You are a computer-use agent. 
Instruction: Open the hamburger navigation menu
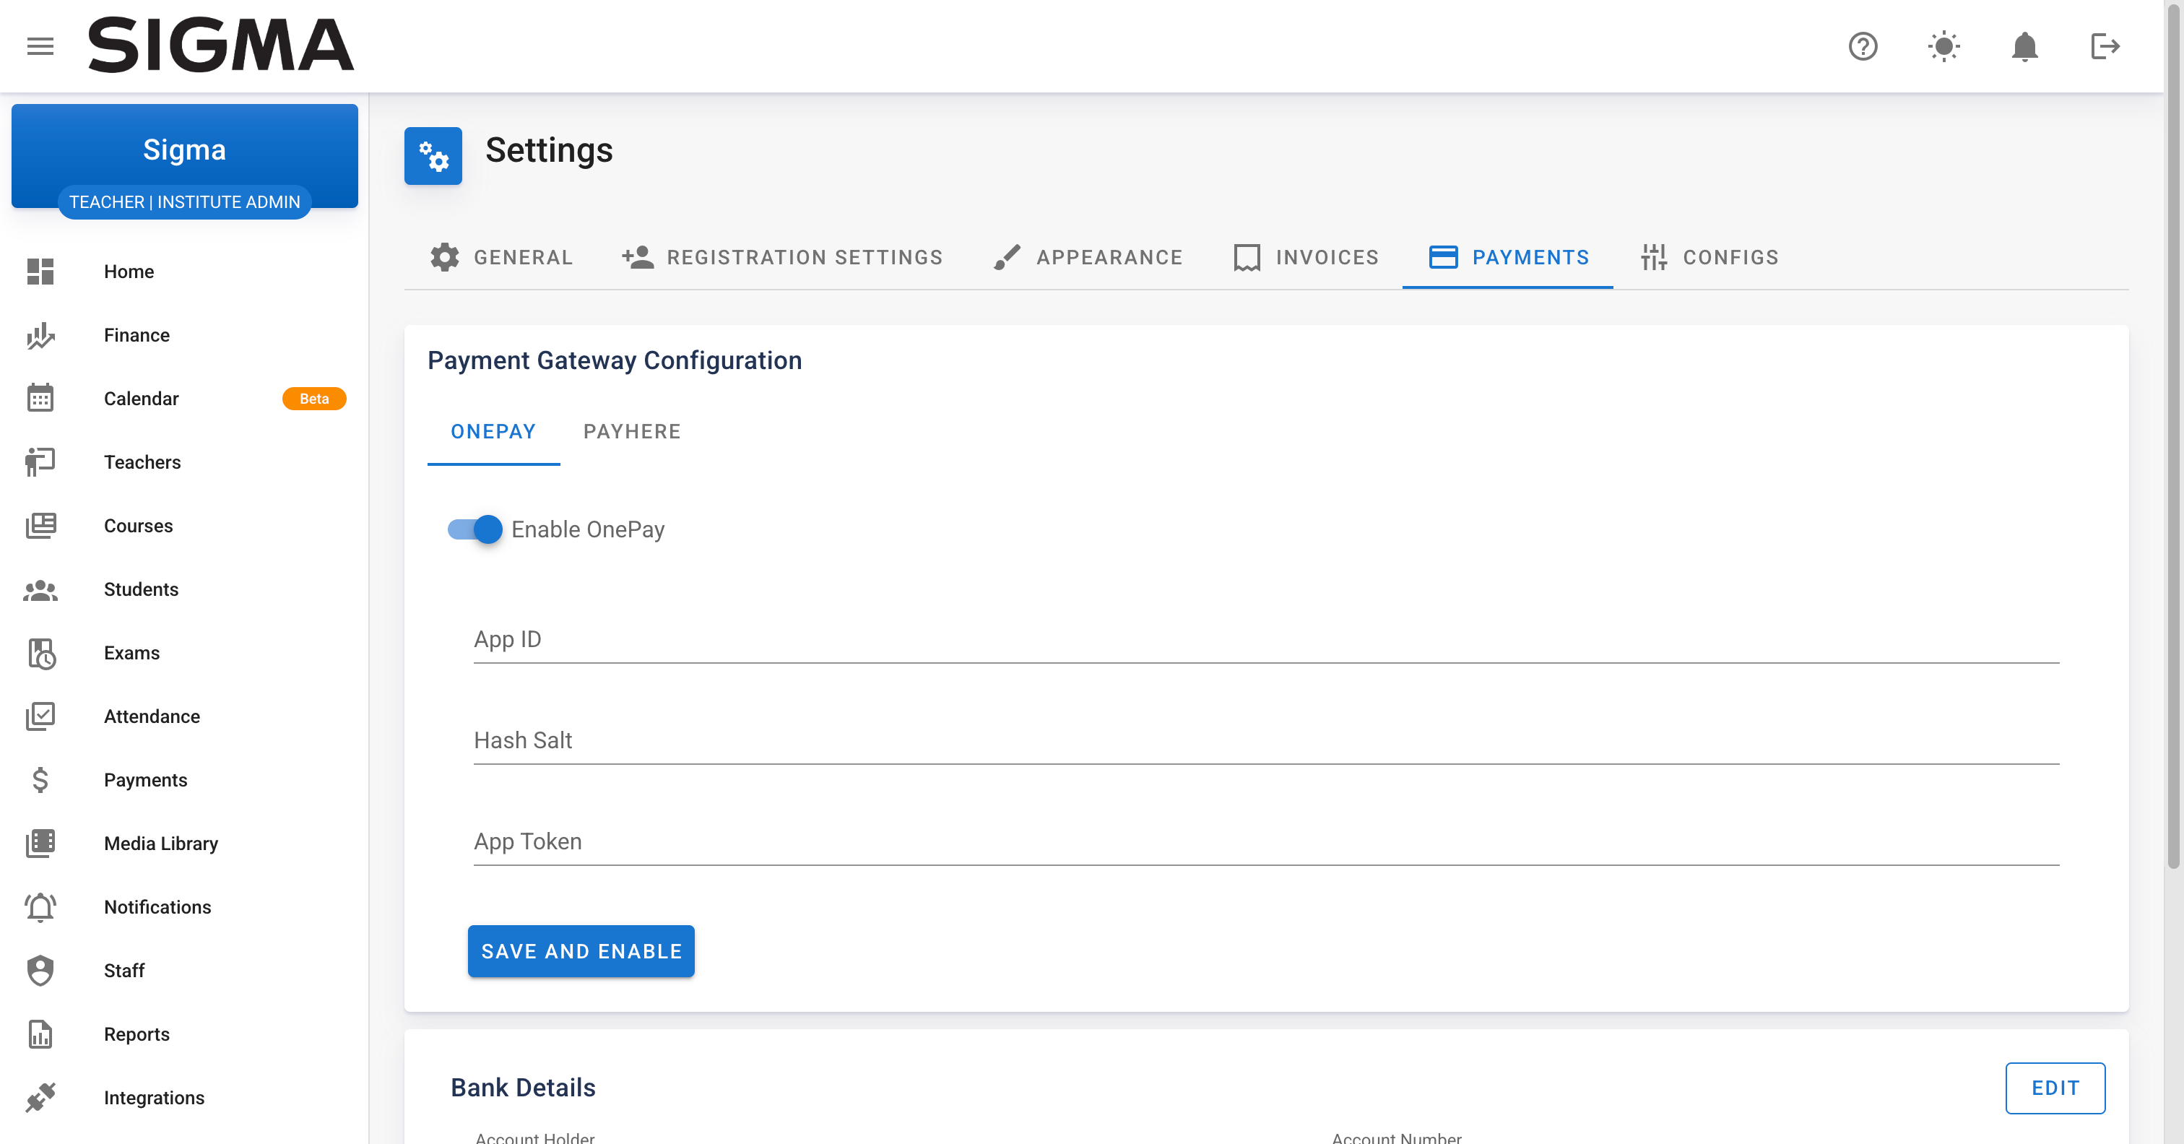tap(40, 45)
